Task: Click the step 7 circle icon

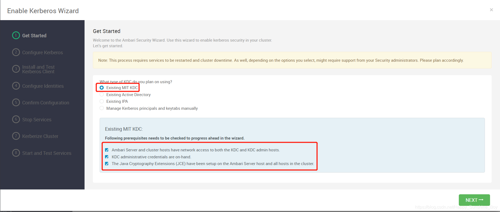Action: pos(16,136)
